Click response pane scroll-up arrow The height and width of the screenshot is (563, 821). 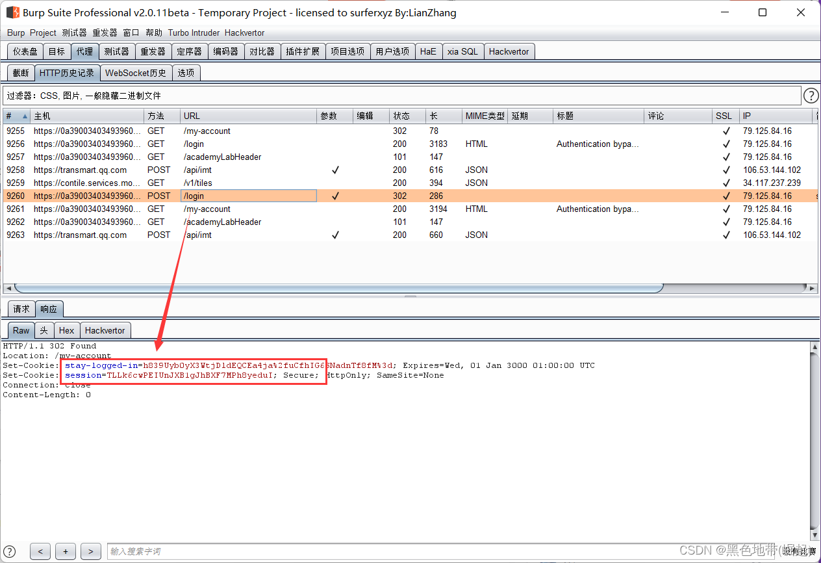pyautogui.click(x=815, y=347)
